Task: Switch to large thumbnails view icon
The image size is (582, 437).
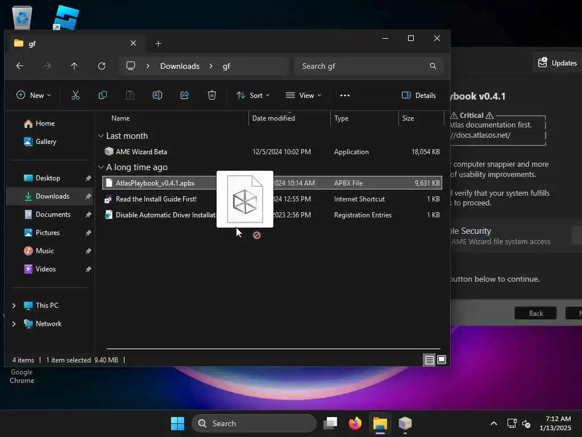Action: pos(442,360)
